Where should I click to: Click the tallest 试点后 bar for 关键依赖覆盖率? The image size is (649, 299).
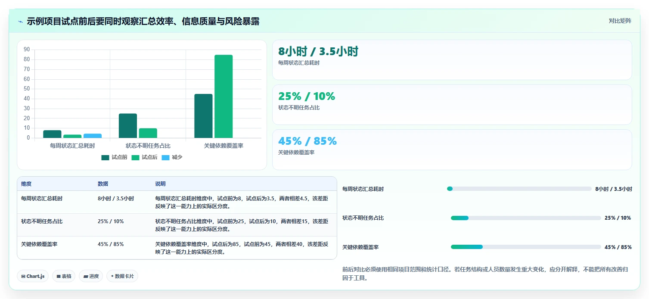click(224, 97)
